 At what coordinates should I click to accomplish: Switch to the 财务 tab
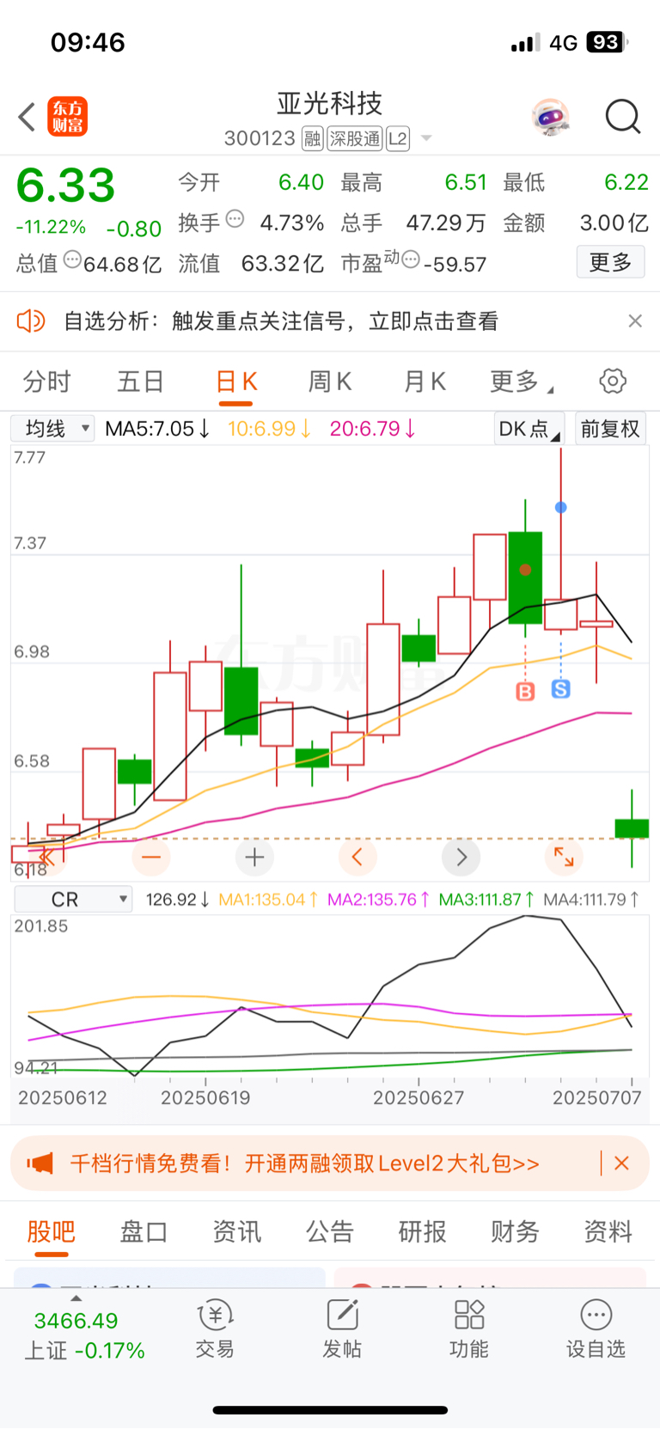coord(515,1231)
